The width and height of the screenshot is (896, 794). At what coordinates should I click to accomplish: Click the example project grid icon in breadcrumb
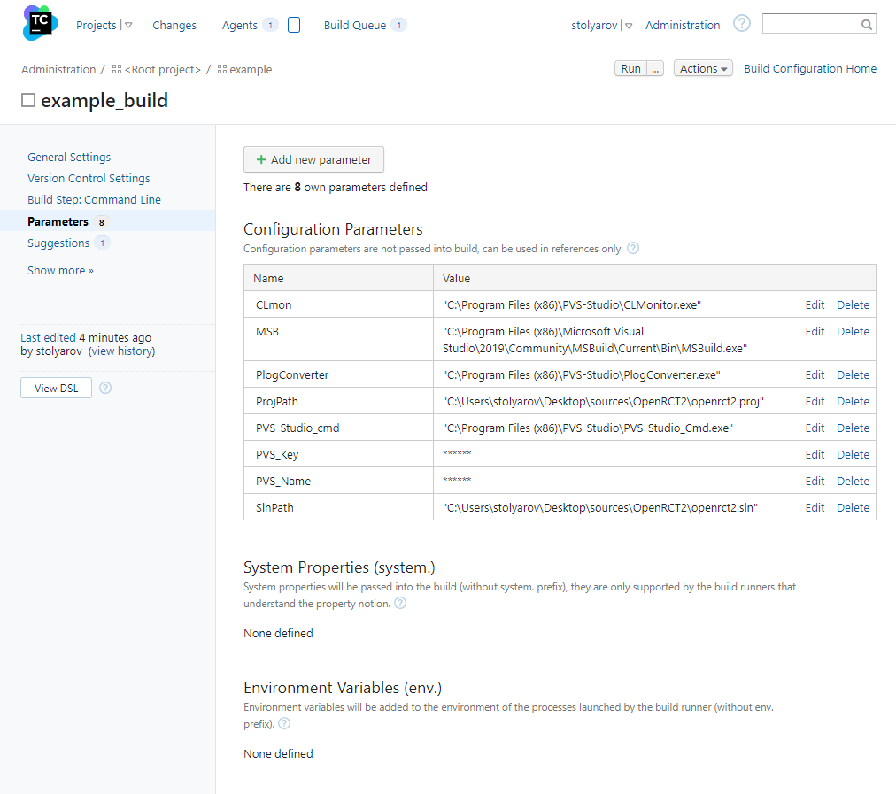(222, 69)
